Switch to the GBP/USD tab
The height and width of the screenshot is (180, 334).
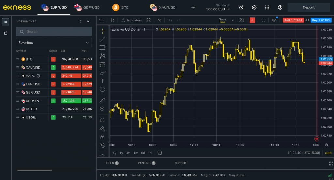click(87, 7)
